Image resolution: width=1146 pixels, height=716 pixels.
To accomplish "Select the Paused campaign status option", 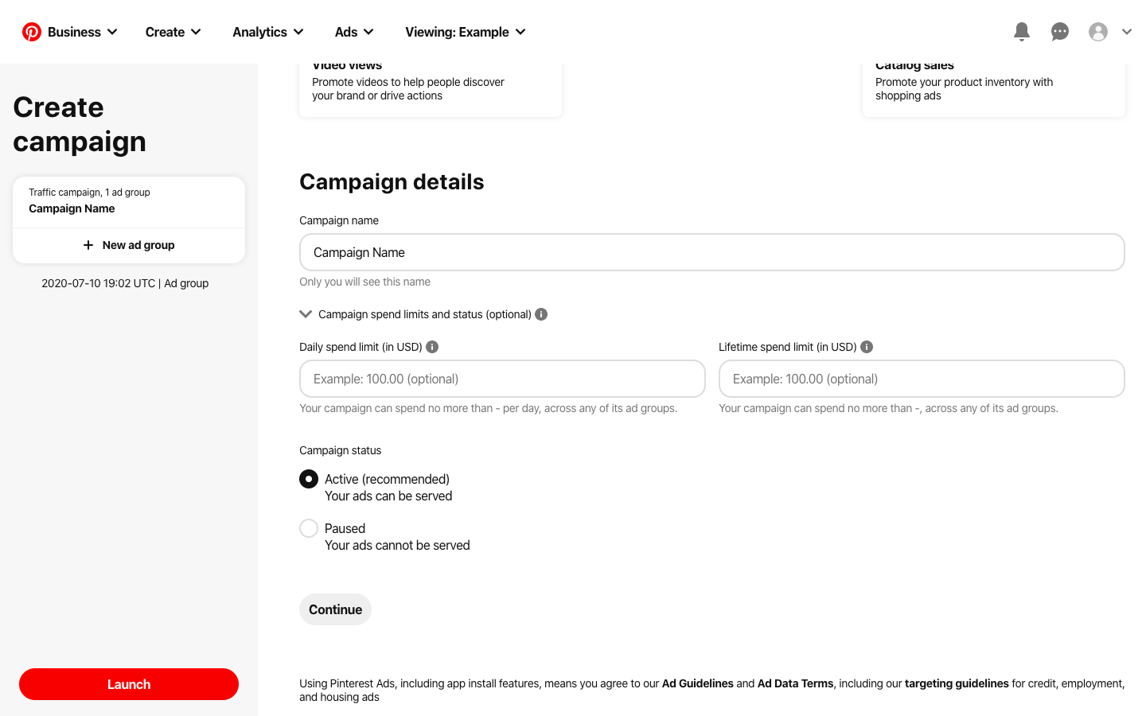I will (x=309, y=528).
